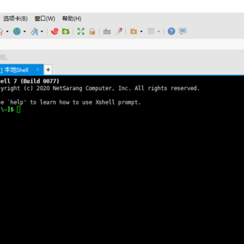The image size is (244, 244).
Task: Expand the globe encoding dropdown arrow
Action: [x=24, y=31]
